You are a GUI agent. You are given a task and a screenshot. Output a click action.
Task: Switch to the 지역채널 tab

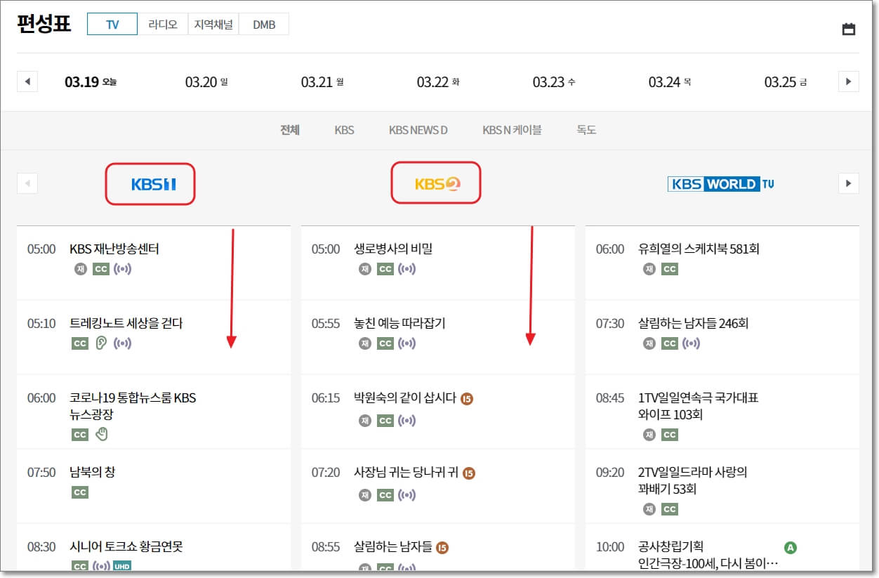pyautogui.click(x=213, y=24)
